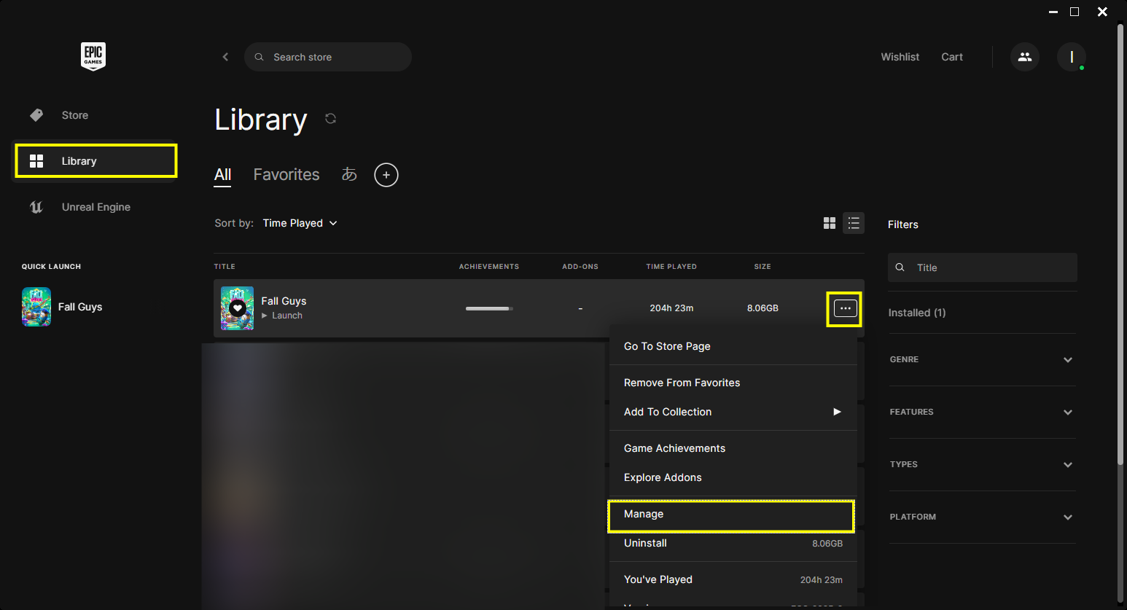Create a new collection with plus button
The image size is (1127, 610).
click(x=386, y=175)
